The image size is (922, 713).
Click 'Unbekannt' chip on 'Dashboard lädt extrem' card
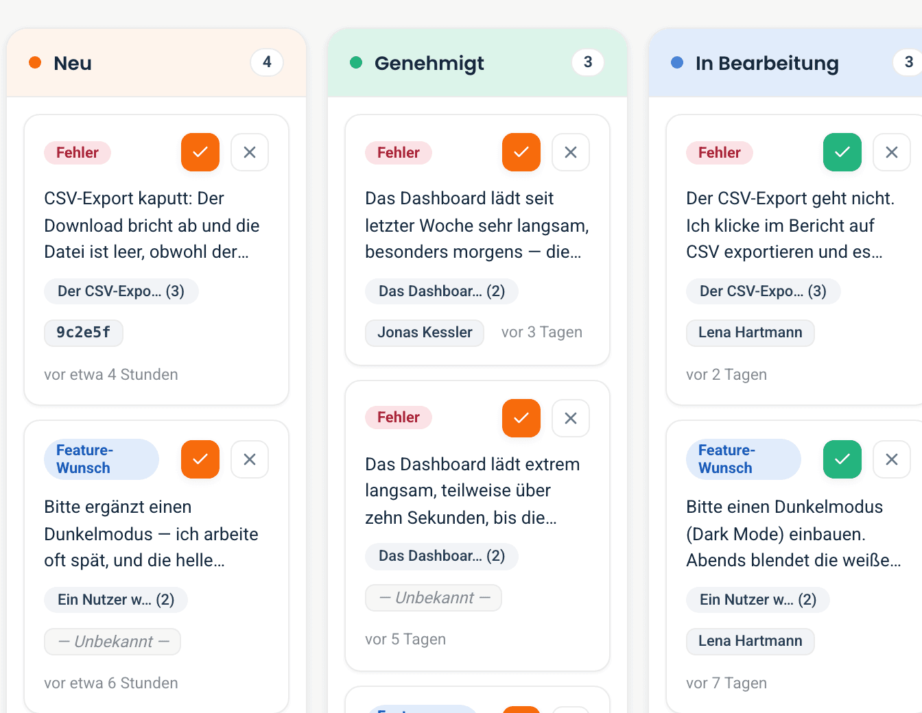pos(434,598)
